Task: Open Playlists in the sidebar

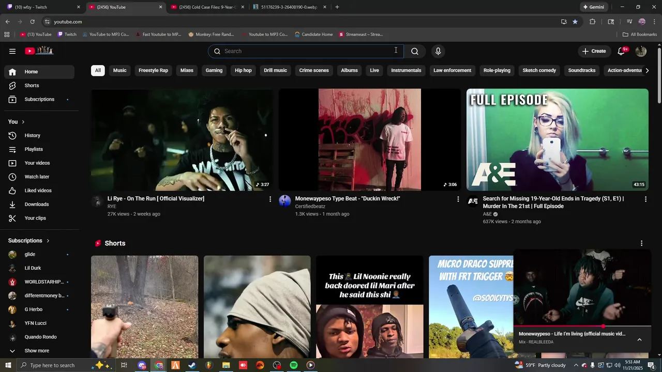Action: pyautogui.click(x=39, y=149)
